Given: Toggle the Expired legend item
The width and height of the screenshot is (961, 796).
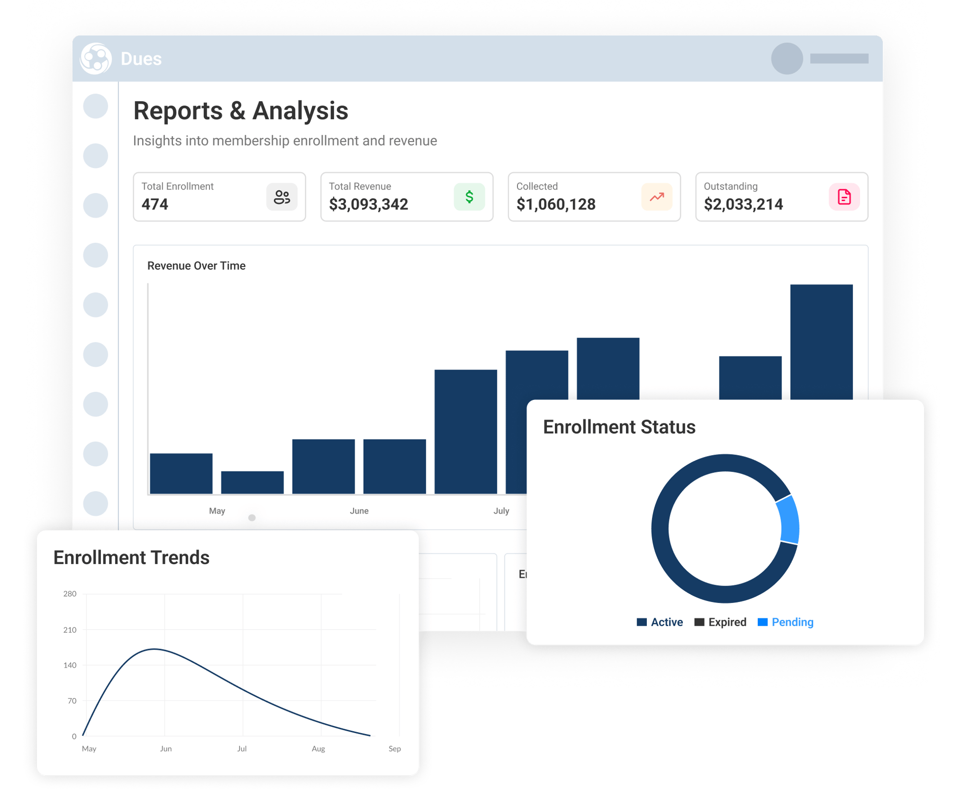Looking at the screenshot, I should (x=720, y=622).
